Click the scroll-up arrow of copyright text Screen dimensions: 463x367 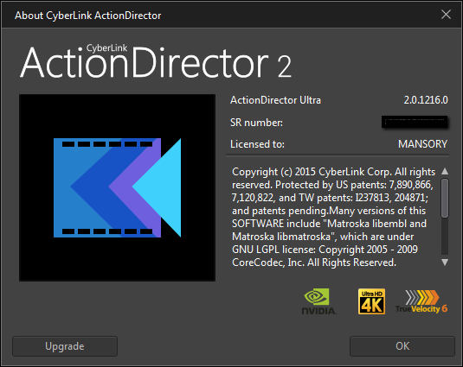click(x=445, y=171)
